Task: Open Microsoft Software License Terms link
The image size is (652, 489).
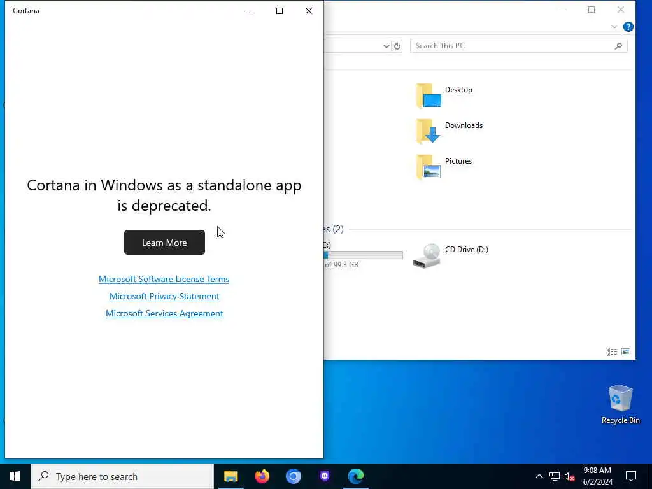Action: 164,279
